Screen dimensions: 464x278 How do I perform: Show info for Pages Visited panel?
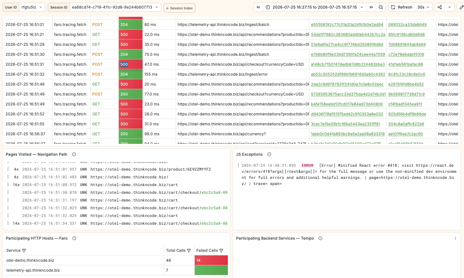[74, 154]
